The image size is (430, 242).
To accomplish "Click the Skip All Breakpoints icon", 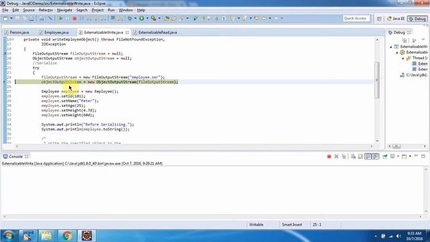I will (x=50, y=18).
